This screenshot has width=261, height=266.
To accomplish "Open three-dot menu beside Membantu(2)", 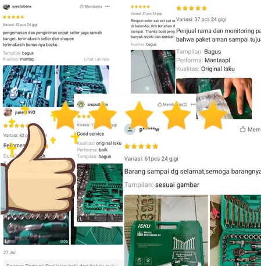I will 193,104.
